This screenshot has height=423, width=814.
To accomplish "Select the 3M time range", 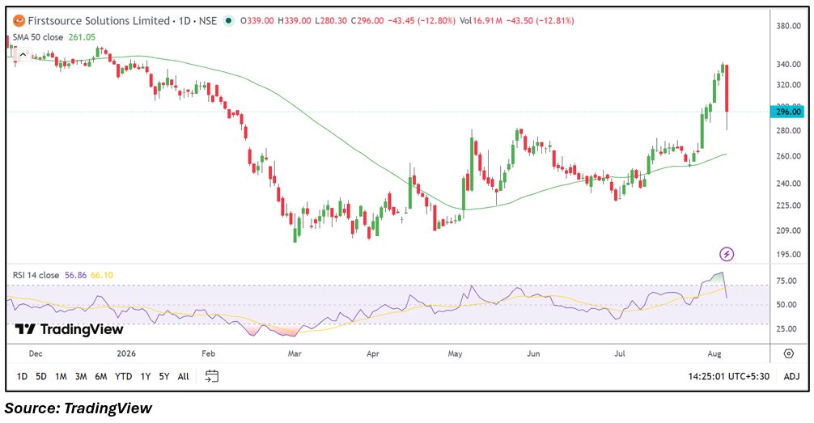I will click(80, 376).
